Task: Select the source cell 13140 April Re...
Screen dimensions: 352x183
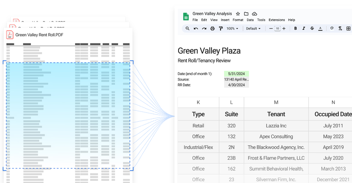Action: (237, 79)
